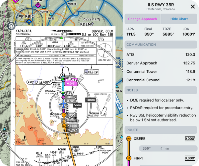Click the 5nm range ring label
Viewport: 199px width, 166px height.
pyautogui.click(x=77, y=105)
